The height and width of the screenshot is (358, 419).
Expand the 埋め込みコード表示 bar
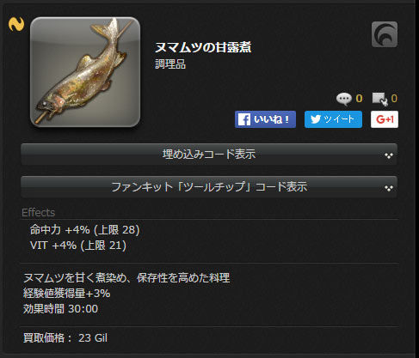pos(209,155)
